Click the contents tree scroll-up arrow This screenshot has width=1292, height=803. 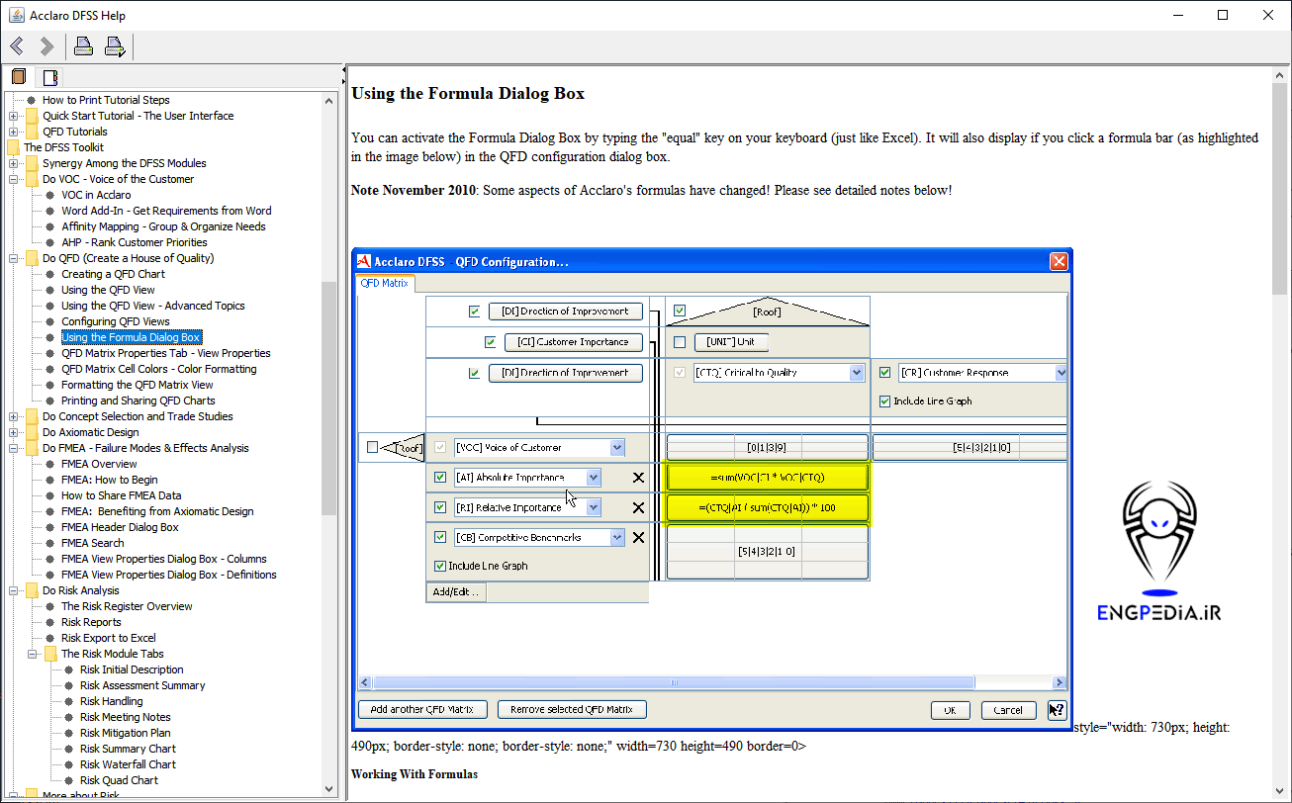coord(329,100)
